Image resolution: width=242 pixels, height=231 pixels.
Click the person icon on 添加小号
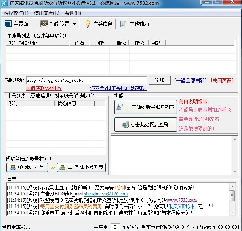13,167
